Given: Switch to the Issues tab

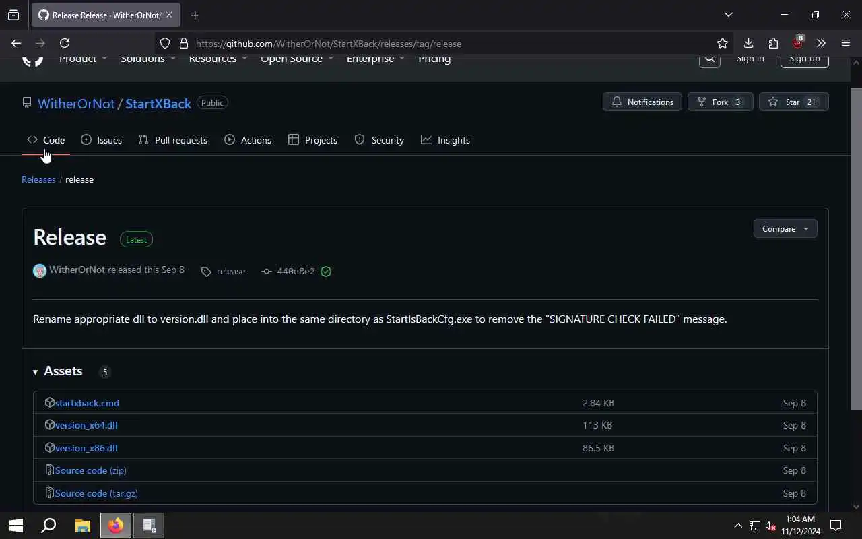Looking at the screenshot, I should point(101,140).
